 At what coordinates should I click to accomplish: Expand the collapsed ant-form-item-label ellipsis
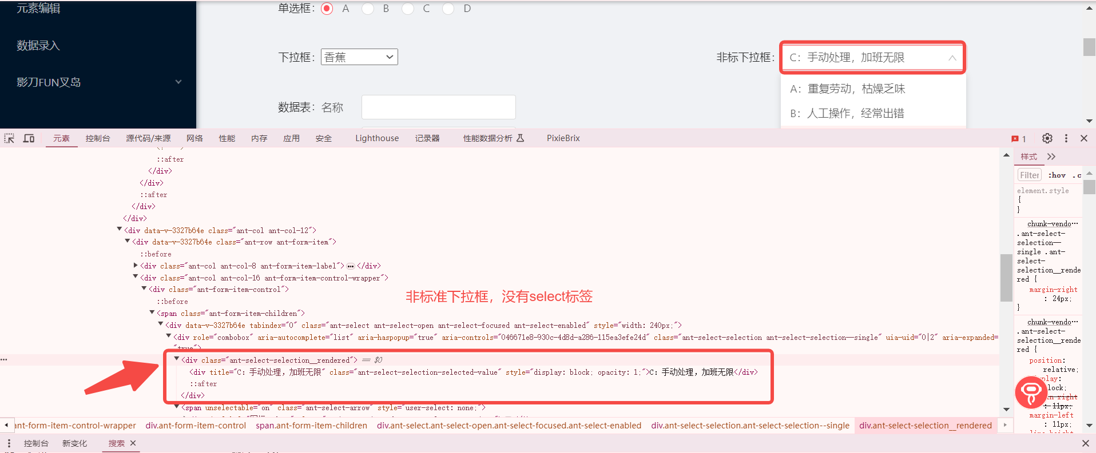[x=351, y=266]
